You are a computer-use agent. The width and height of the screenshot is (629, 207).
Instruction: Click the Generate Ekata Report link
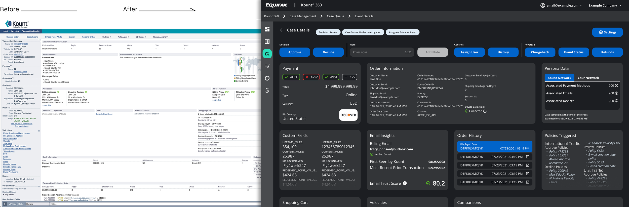[104, 114]
